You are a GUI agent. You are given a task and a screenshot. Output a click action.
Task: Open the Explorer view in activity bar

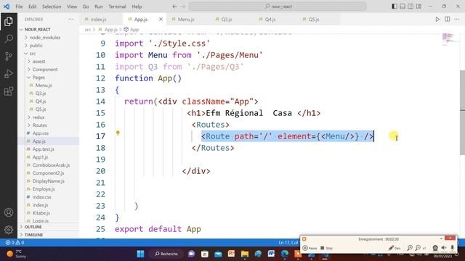[x=9, y=21]
